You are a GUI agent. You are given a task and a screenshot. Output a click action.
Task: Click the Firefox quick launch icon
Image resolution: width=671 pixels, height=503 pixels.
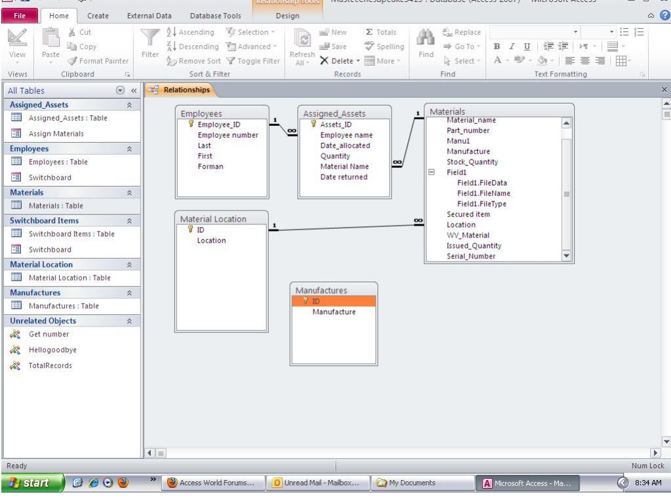tap(123, 483)
